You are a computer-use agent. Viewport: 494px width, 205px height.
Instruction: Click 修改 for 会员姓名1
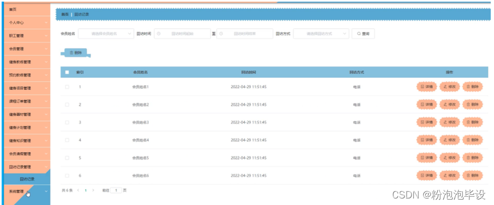click(x=450, y=87)
